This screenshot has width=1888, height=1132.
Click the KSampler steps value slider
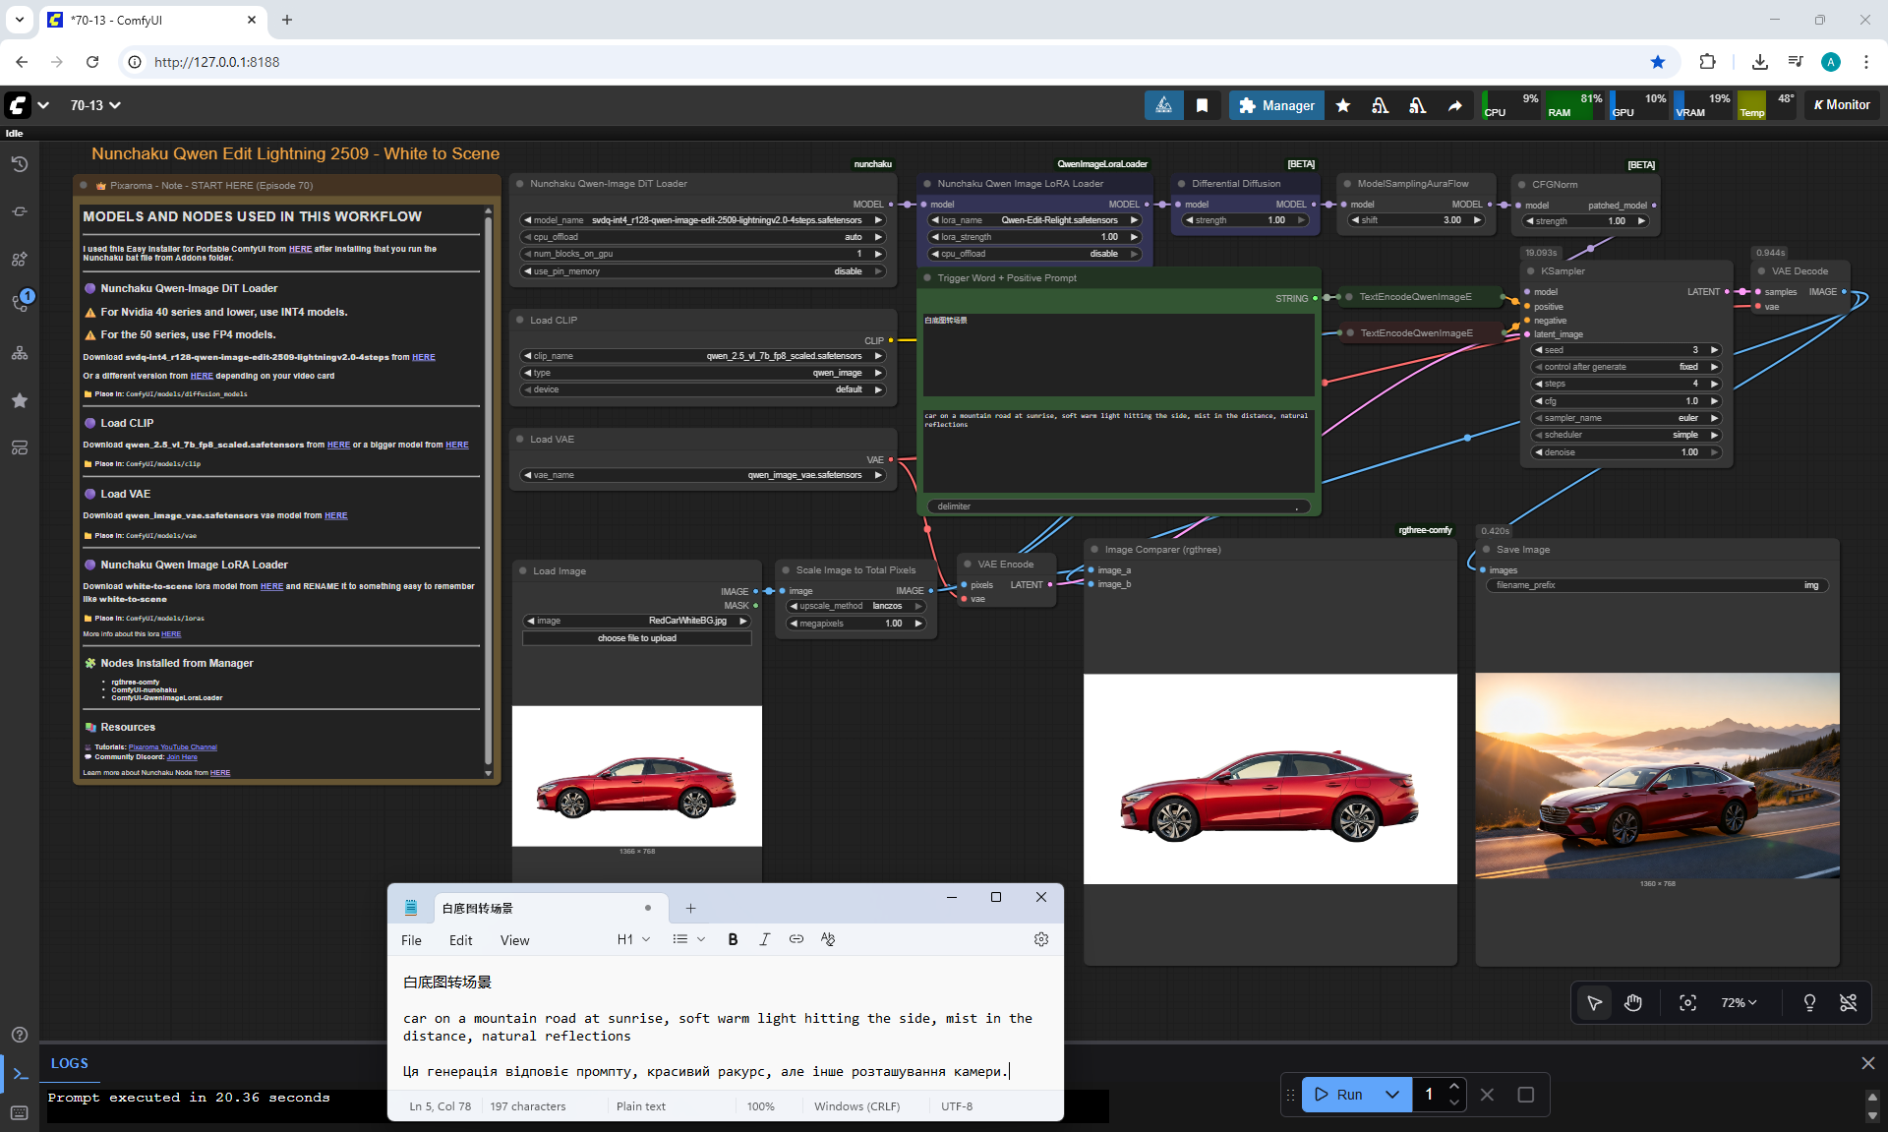click(1625, 384)
